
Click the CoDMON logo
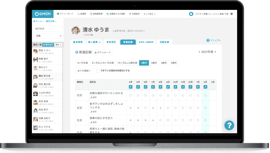tap(43, 14)
